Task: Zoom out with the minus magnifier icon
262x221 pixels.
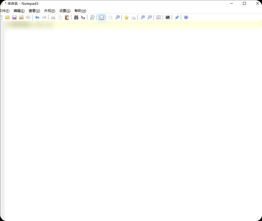Action: tap(149, 17)
